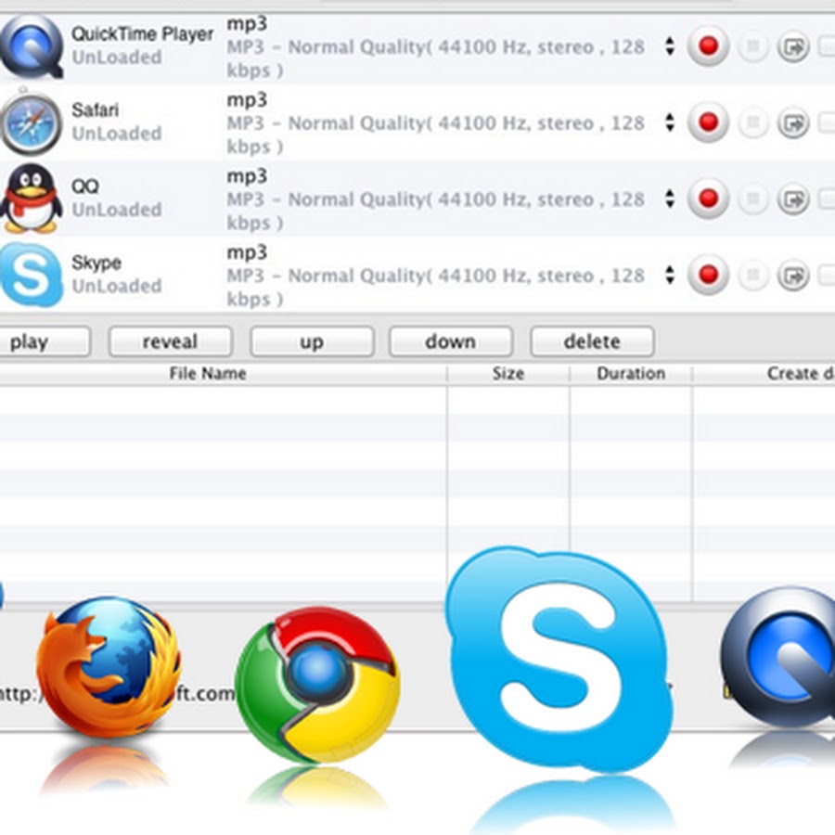
Task: Expand the format selector arrows for QQ
Action: coord(670,199)
